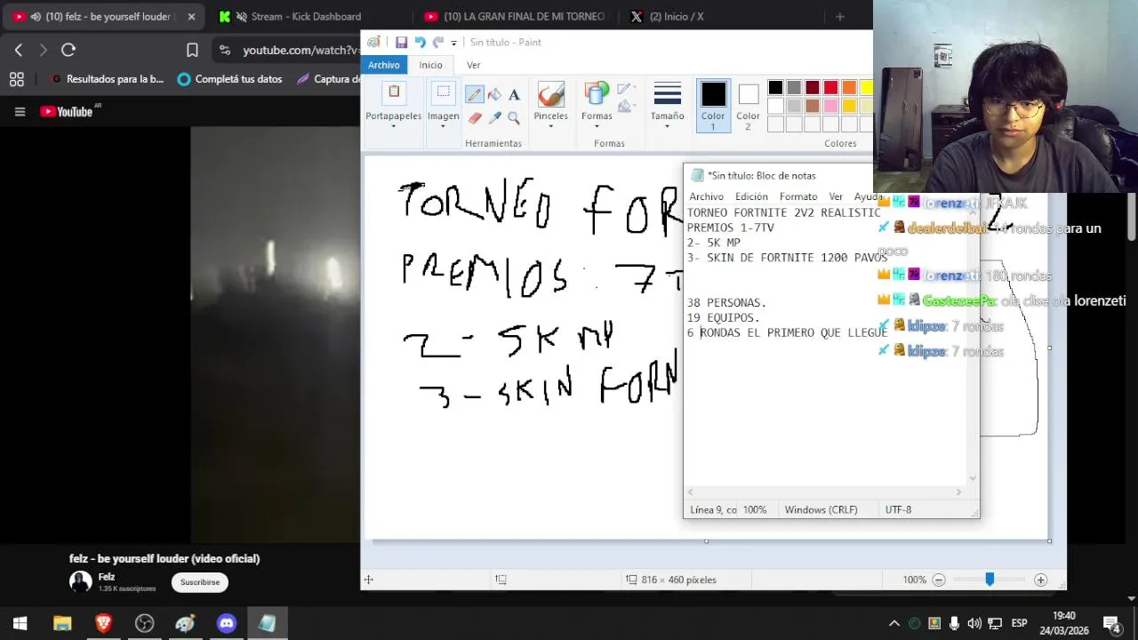
Task: Open the notification center icon
Action: point(1111,623)
